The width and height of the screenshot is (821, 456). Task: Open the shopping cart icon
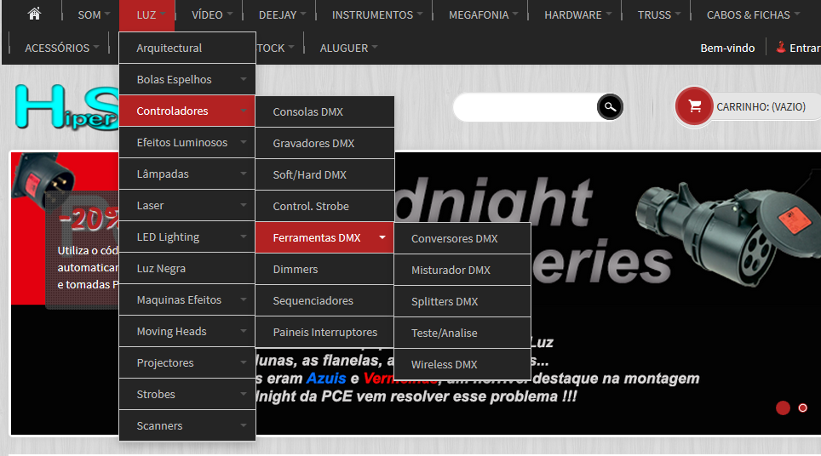pyautogui.click(x=694, y=106)
